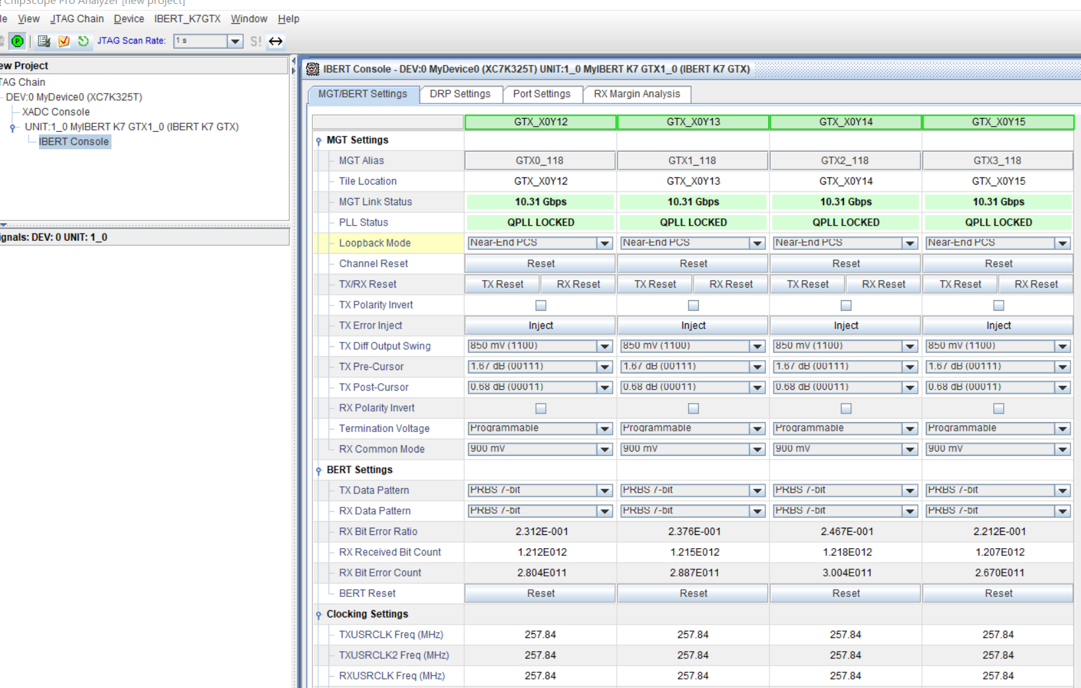
Task: Enable TX Polarity Invert for GTX_X0Y15
Action: pos(999,305)
